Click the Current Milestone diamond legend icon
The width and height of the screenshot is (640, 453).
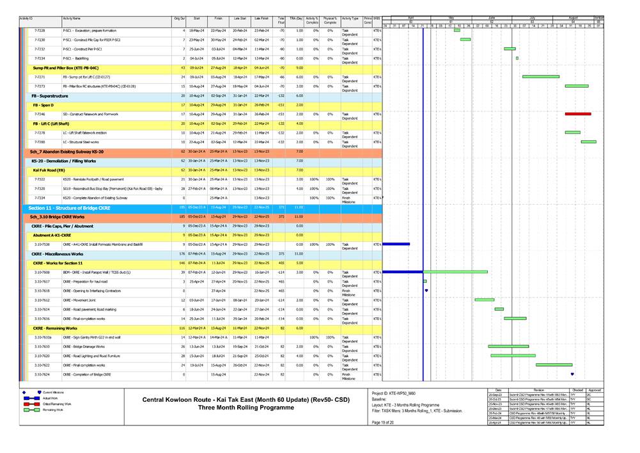pyautogui.click(x=24, y=392)
